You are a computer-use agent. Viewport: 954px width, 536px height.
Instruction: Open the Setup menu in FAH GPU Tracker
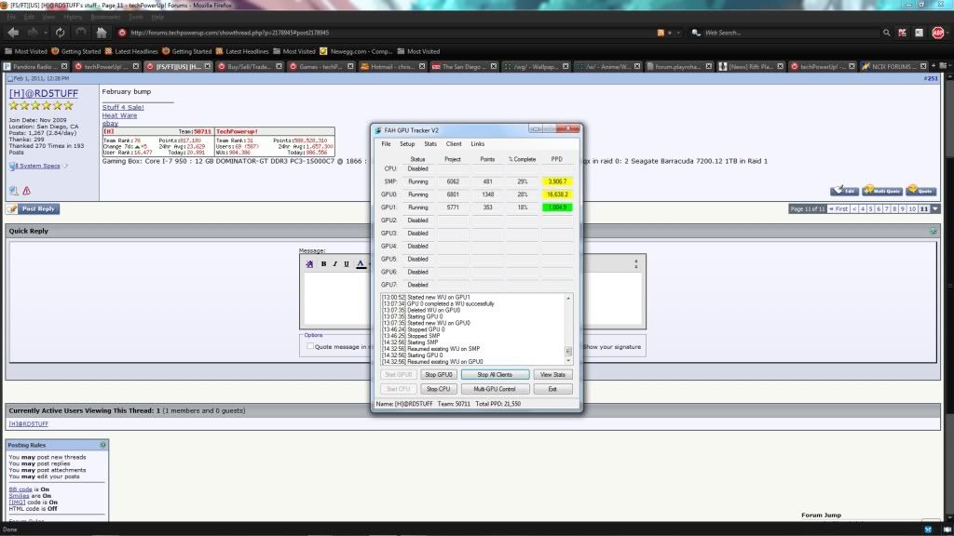click(x=407, y=144)
